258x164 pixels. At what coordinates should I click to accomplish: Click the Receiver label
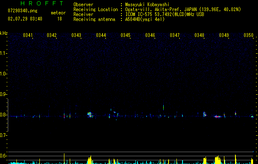pyautogui.click(x=83, y=14)
